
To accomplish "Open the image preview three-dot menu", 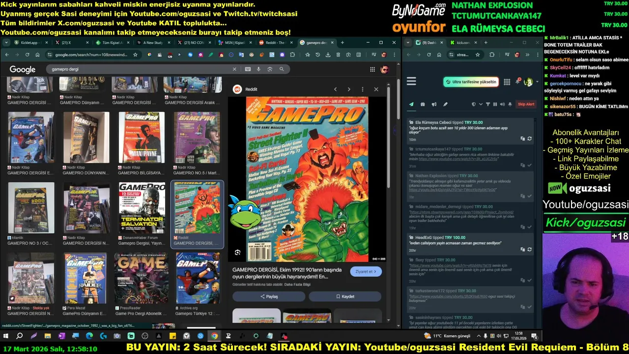I will click(363, 89).
